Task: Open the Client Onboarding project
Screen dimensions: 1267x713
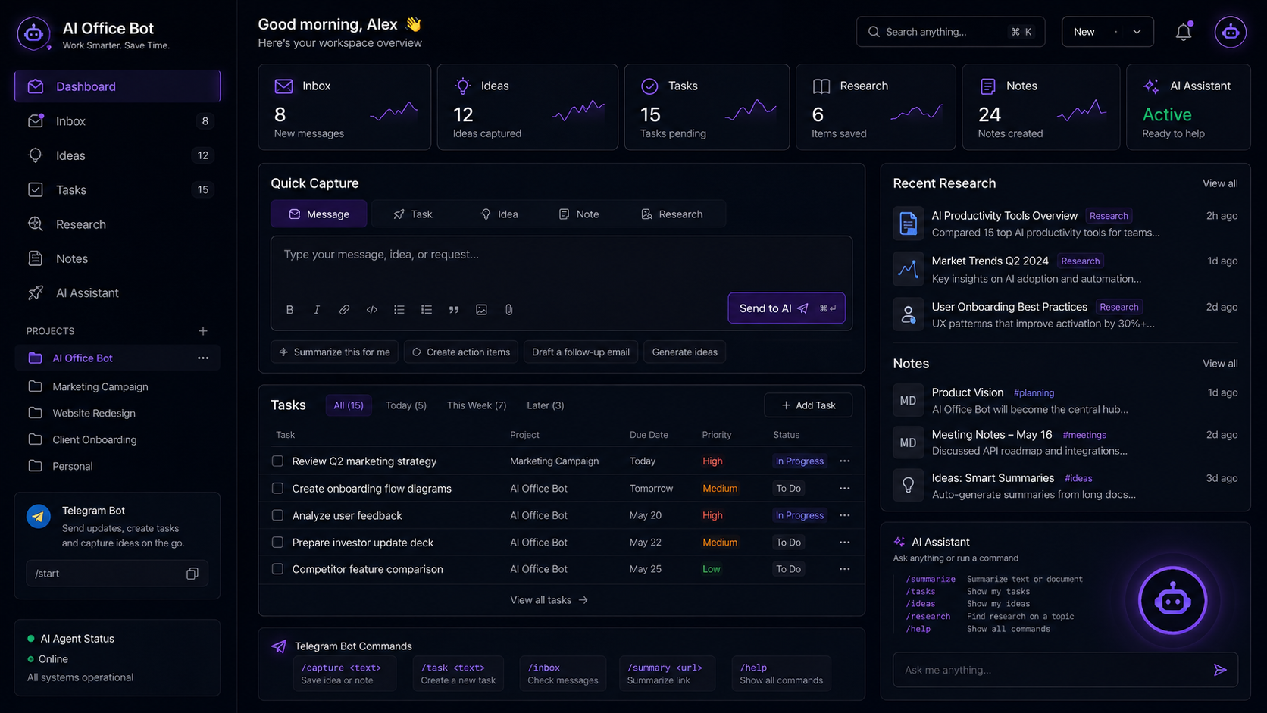Action: click(117, 439)
